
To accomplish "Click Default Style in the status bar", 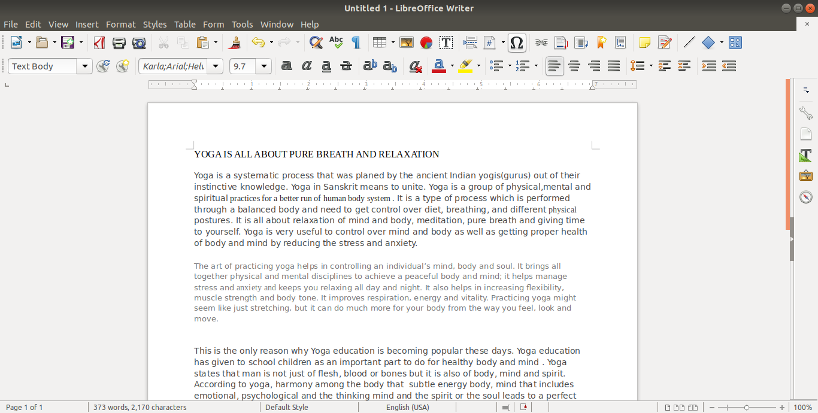I will coord(286,408).
